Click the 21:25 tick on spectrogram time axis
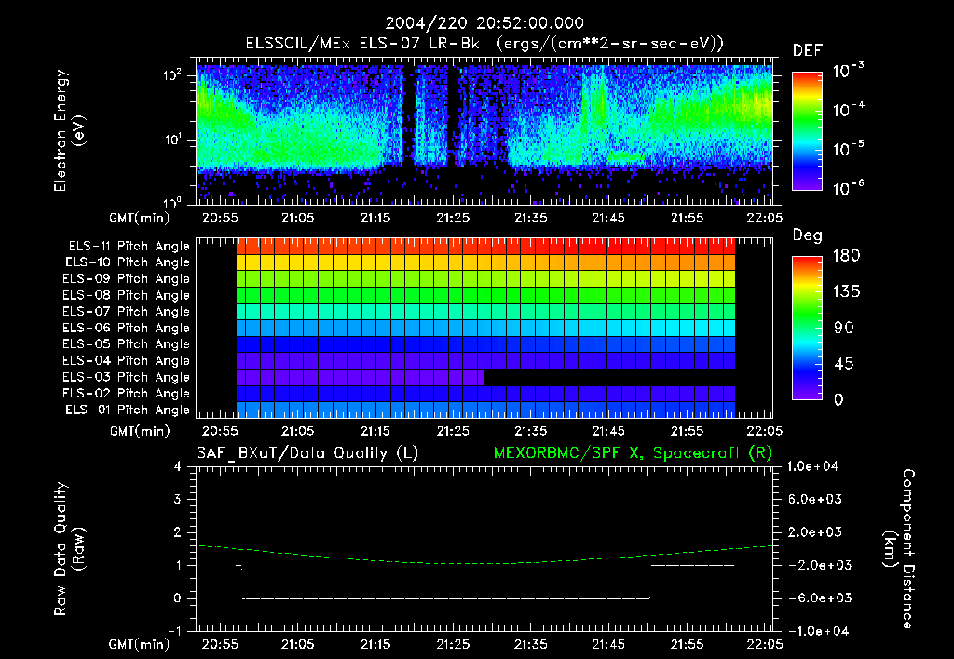This screenshot has height=659, width=954. pyautogui.click(x=453, y=218)
